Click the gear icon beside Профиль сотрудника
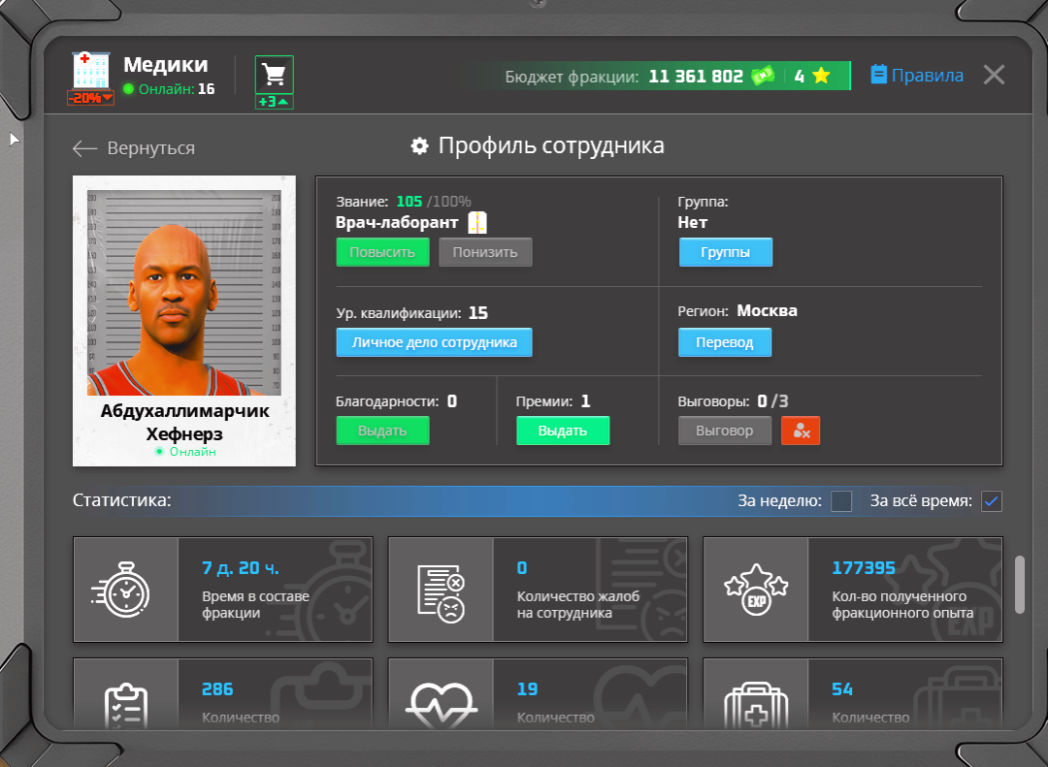This screenshot has width=1048, height=767. (x=419, y=146)
